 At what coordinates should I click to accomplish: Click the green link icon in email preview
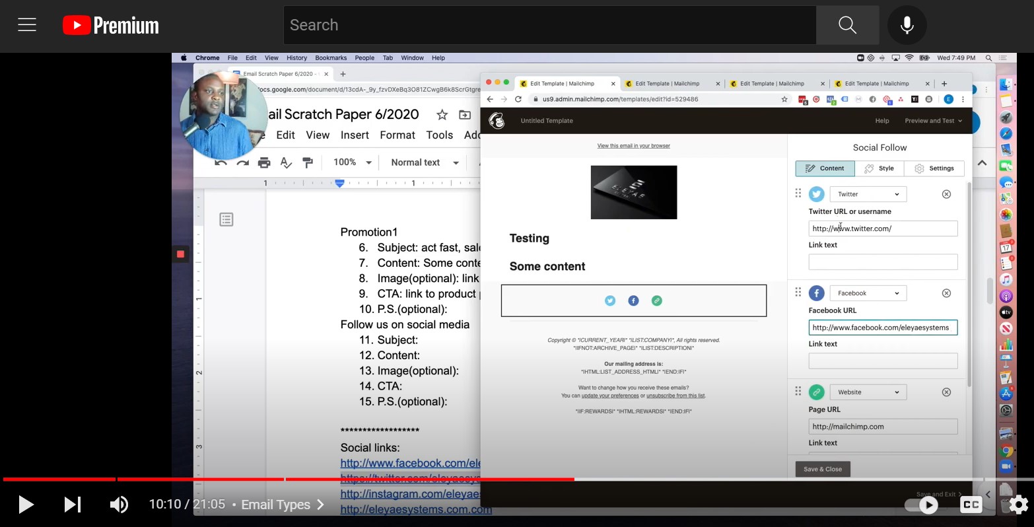(656, 300)
